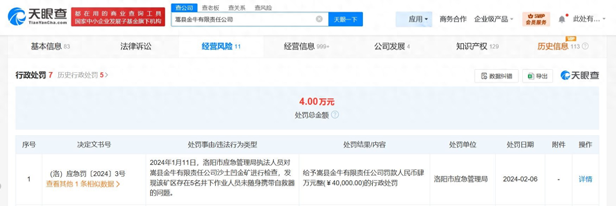This screenshot has height=206, width=616.
Task: Click the penalty result text 罚款人民币肆万元整
Action: (363, 178)
